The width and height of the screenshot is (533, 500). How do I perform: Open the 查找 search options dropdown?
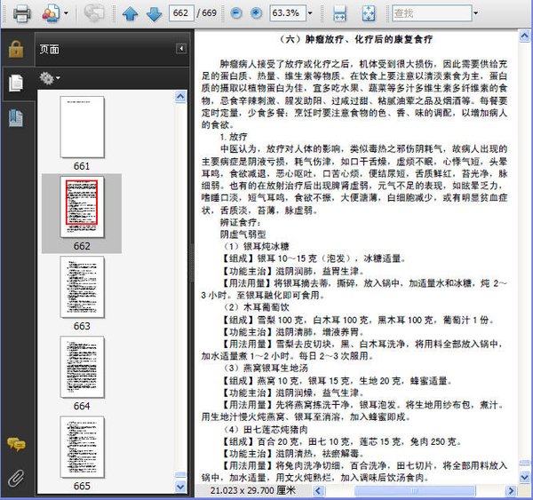[475, 13]
